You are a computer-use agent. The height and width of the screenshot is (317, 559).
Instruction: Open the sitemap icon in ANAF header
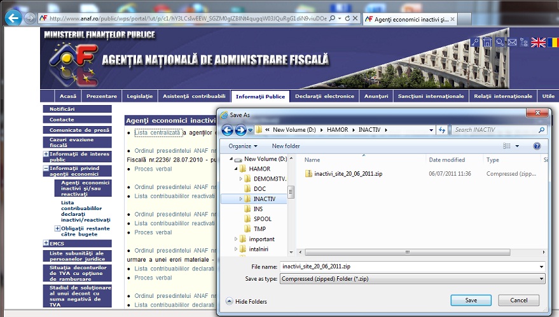(x=524, y=42)
